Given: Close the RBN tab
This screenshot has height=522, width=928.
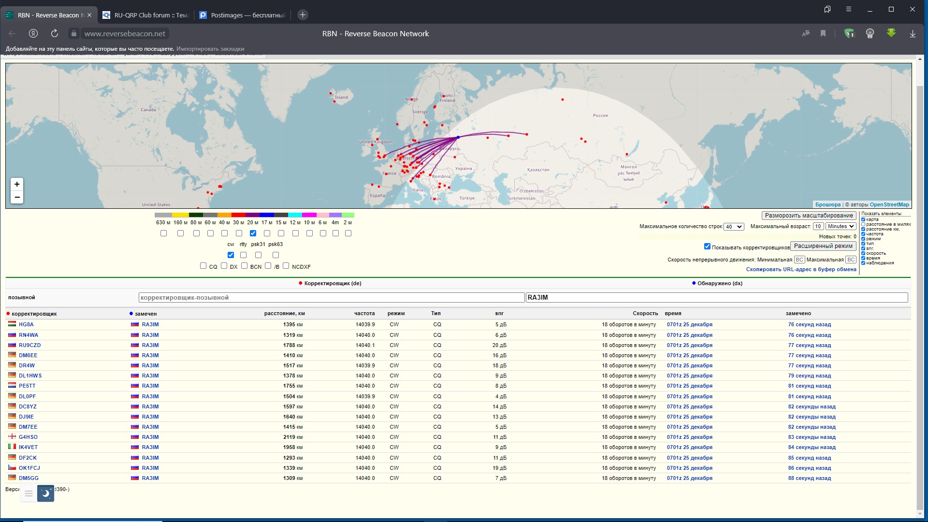Looking at the screenshot, I should (x=89, y=15).
